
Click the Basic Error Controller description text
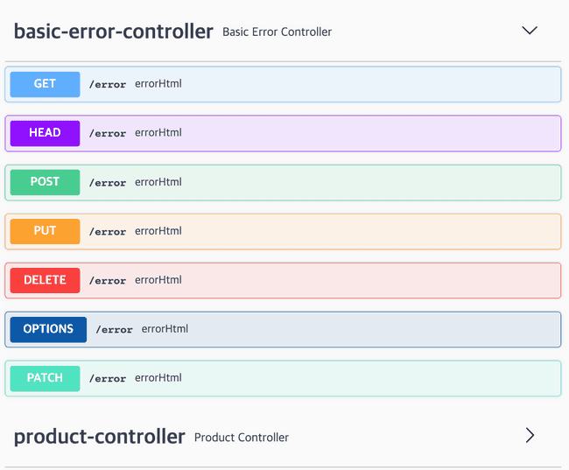[277, 32]
